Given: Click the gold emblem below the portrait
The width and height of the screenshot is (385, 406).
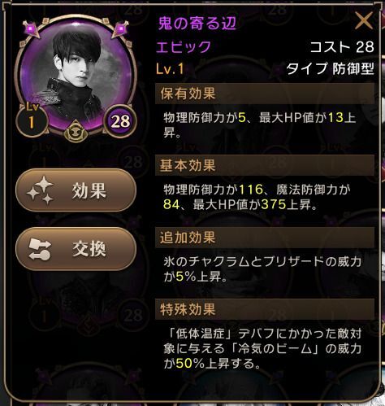Looking at the screenshot, I should [x=76, y=132].
